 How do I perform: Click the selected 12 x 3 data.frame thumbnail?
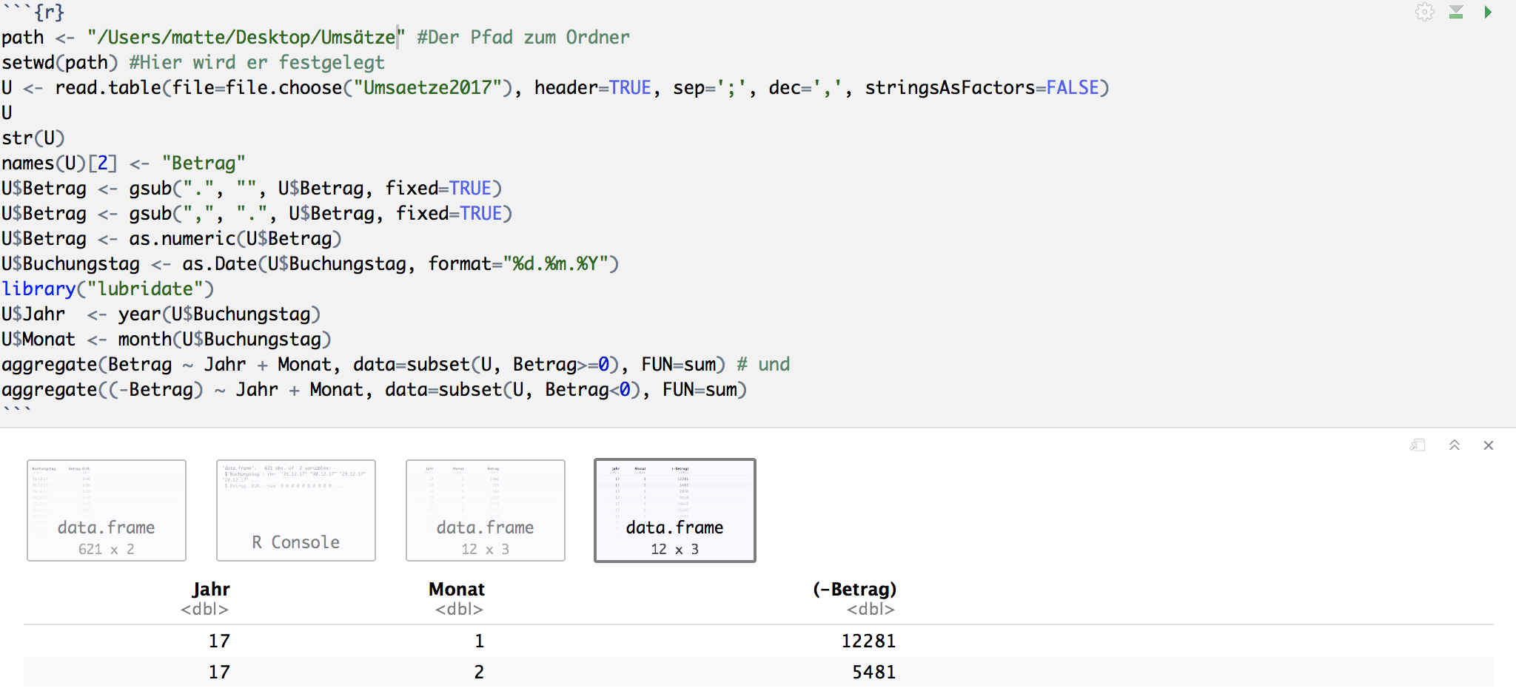point(675,510)
